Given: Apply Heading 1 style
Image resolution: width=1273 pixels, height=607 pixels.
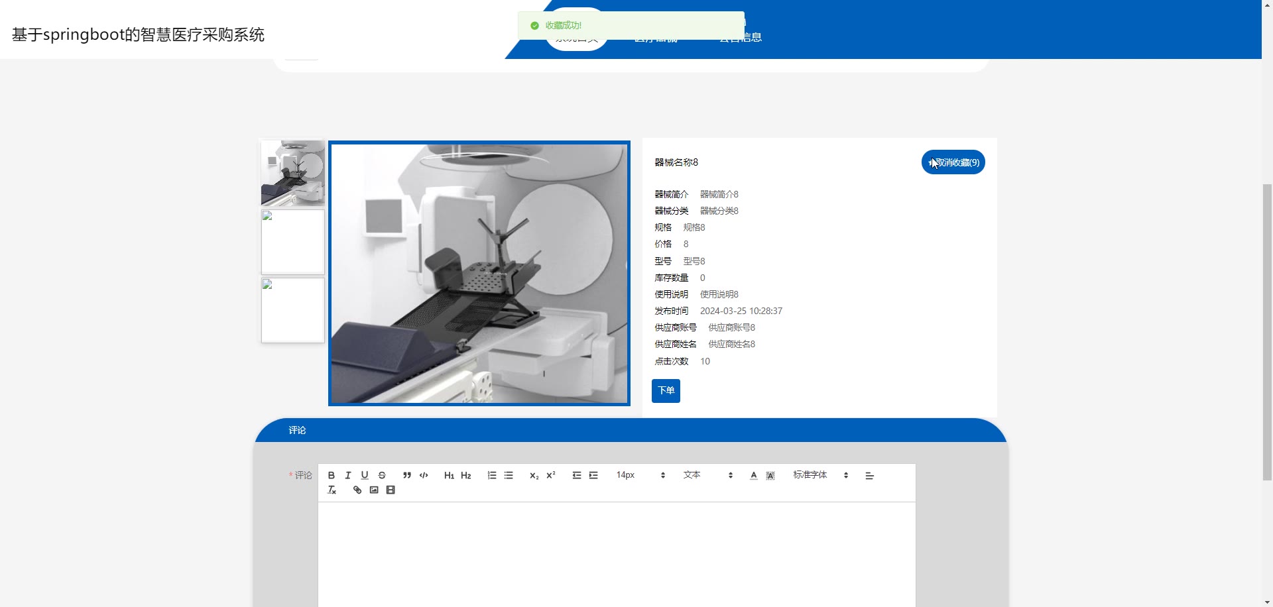Looking at the screenshot, I should (449, 475).
